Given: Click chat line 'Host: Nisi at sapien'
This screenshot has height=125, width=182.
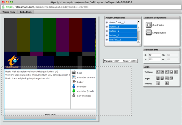Looking at the screenshot, I should 32,72.
